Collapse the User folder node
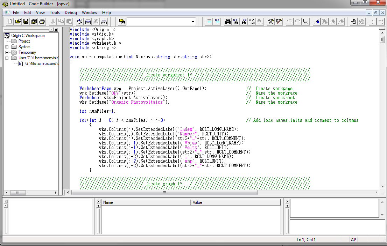Viewport: 387px width, 246px height. point(7,58)
